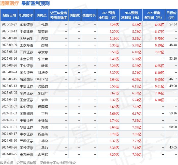178x165 pixels.
Task: Click the 通策医疗 title text
Action: click(x=9, y=3)
